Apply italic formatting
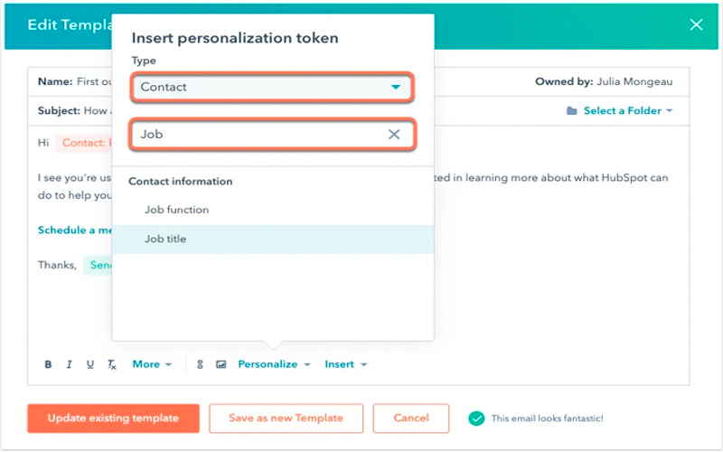This screenshot has width=723, height=452. 69,364
